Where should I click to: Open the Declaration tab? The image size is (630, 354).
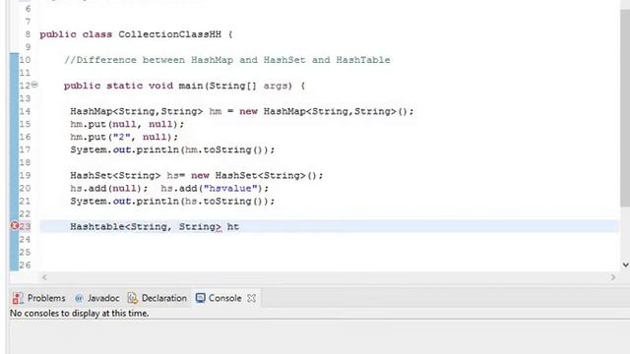tap(157, 298)
